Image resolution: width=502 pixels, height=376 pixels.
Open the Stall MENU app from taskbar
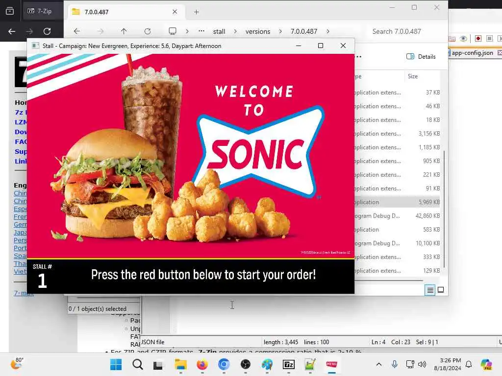coord(332,364)
